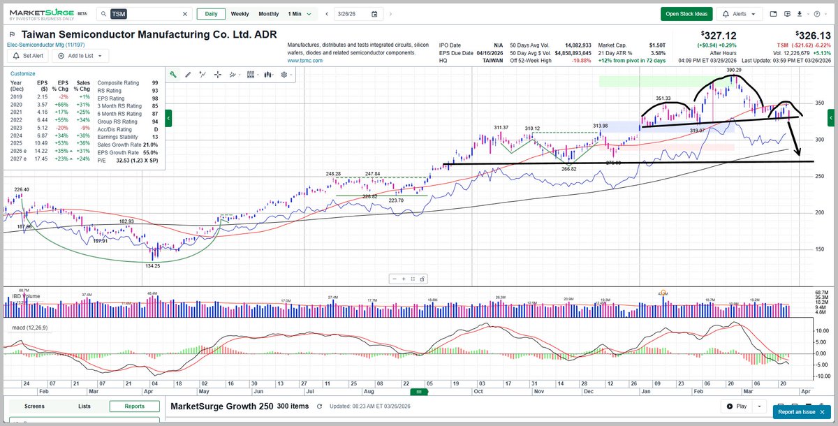
Task: Open the chart layout columns dropdown
Action: click(x=253, y=74)
